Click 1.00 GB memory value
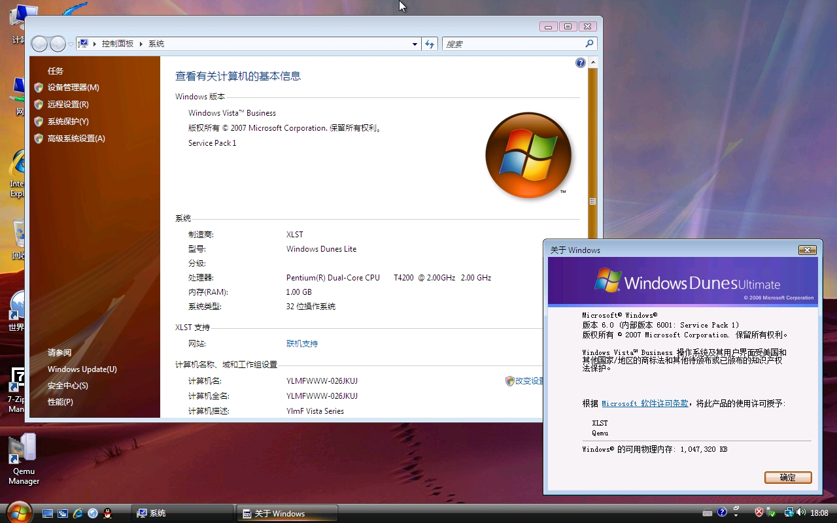 coord(299,292)
